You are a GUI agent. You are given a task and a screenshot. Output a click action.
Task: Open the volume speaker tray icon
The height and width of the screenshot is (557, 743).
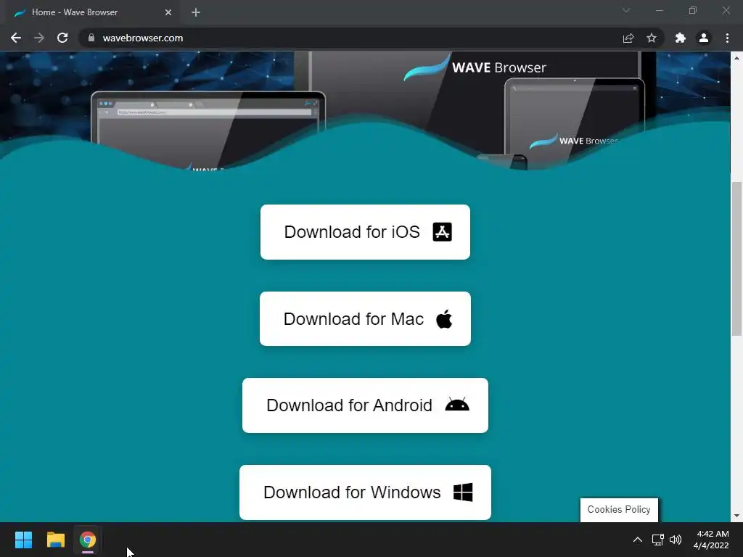click(x=676, y=540)
